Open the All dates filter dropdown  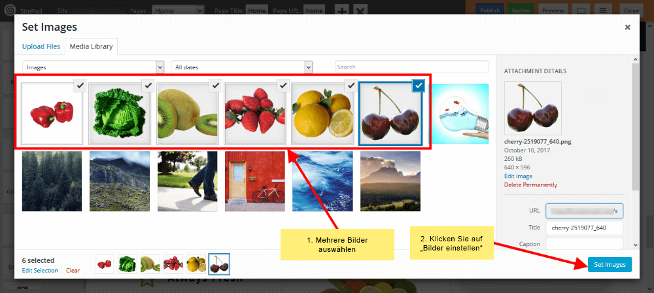pos(241,67)
